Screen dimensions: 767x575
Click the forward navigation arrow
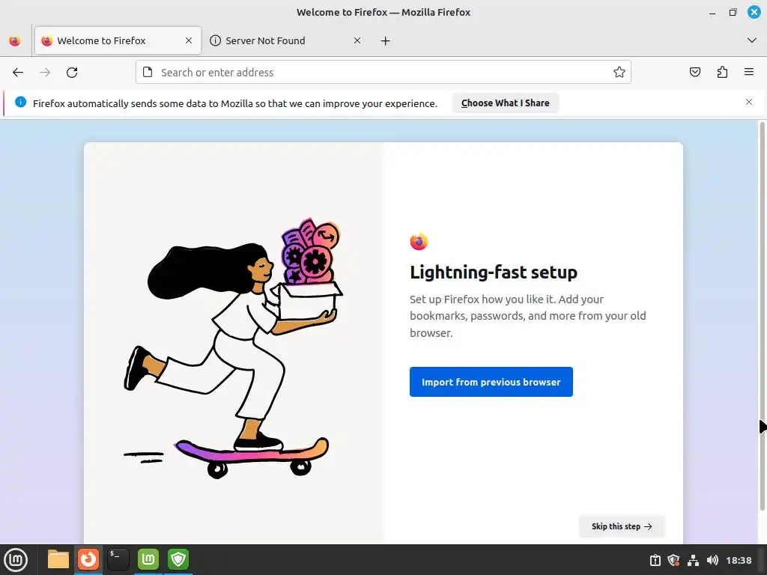pyautogui.click(x=45, y=73)
